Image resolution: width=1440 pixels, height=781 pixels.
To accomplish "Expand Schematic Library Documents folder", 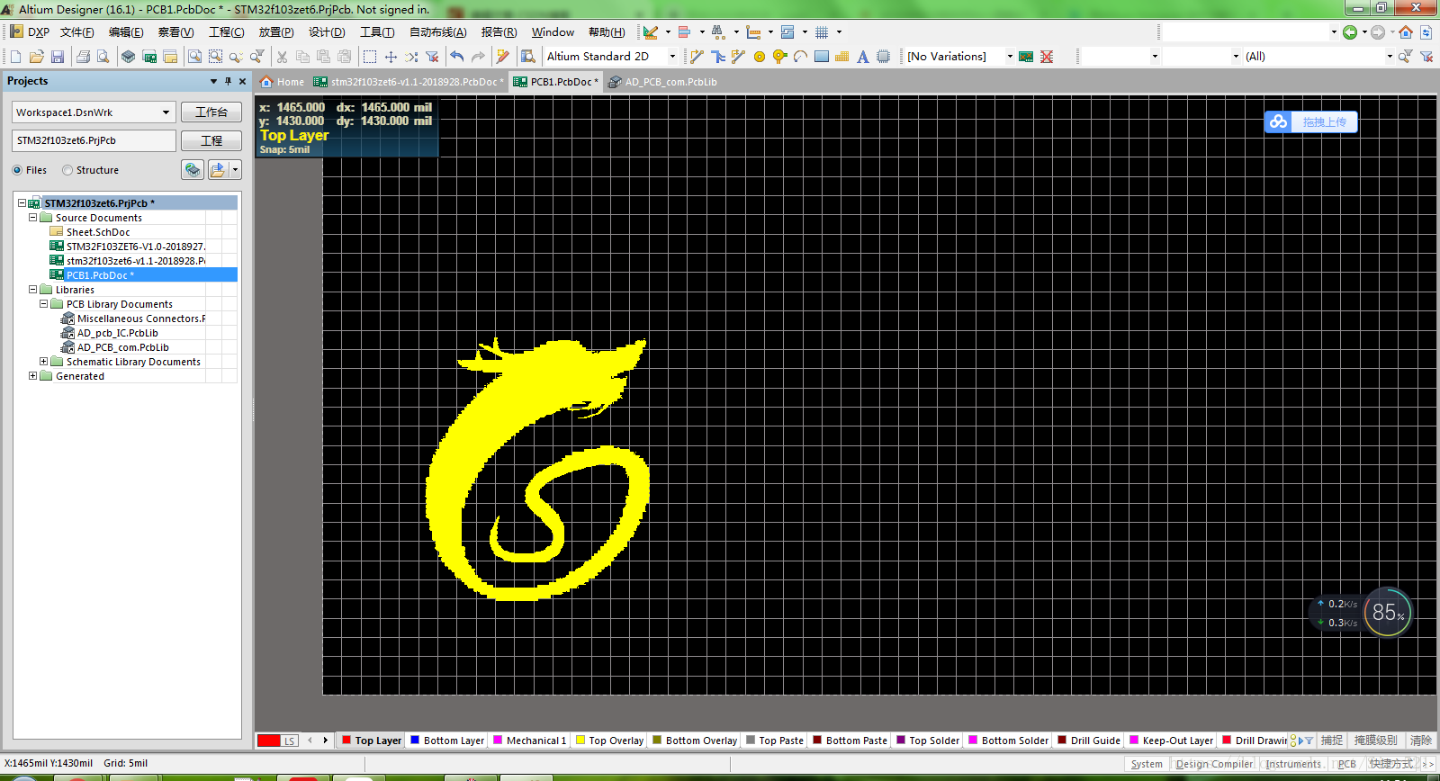I will [44, 362].
